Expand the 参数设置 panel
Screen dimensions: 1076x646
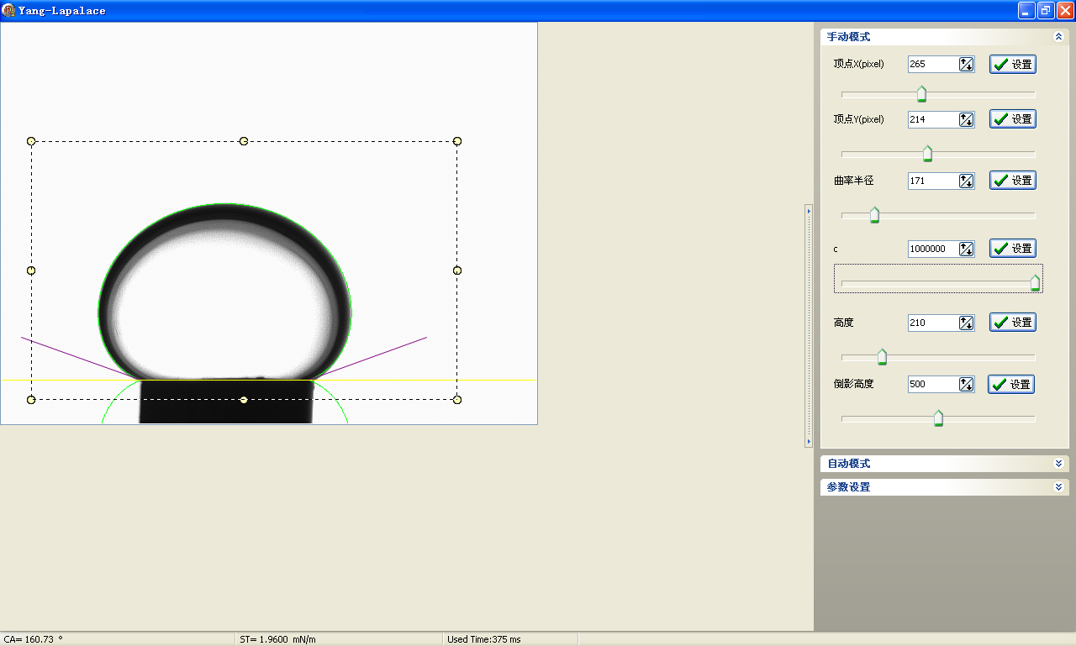pyautogui.click(x=1058, y=487)
